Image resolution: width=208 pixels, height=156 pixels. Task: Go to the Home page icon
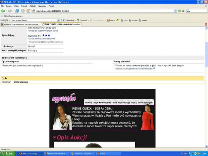point(28,11)
